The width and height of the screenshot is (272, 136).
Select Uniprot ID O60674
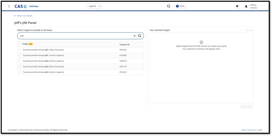click(x=123, y=61)
